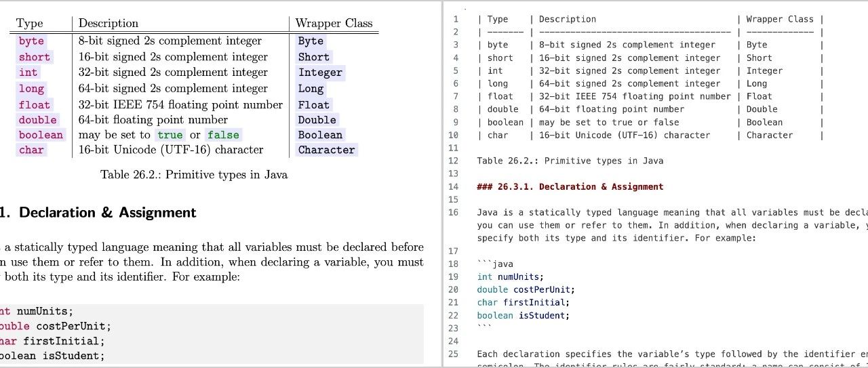Click 'Wrapper Class' header in rendered table
868x368 pixels.
pyautogui.click(x=334, y=23)
